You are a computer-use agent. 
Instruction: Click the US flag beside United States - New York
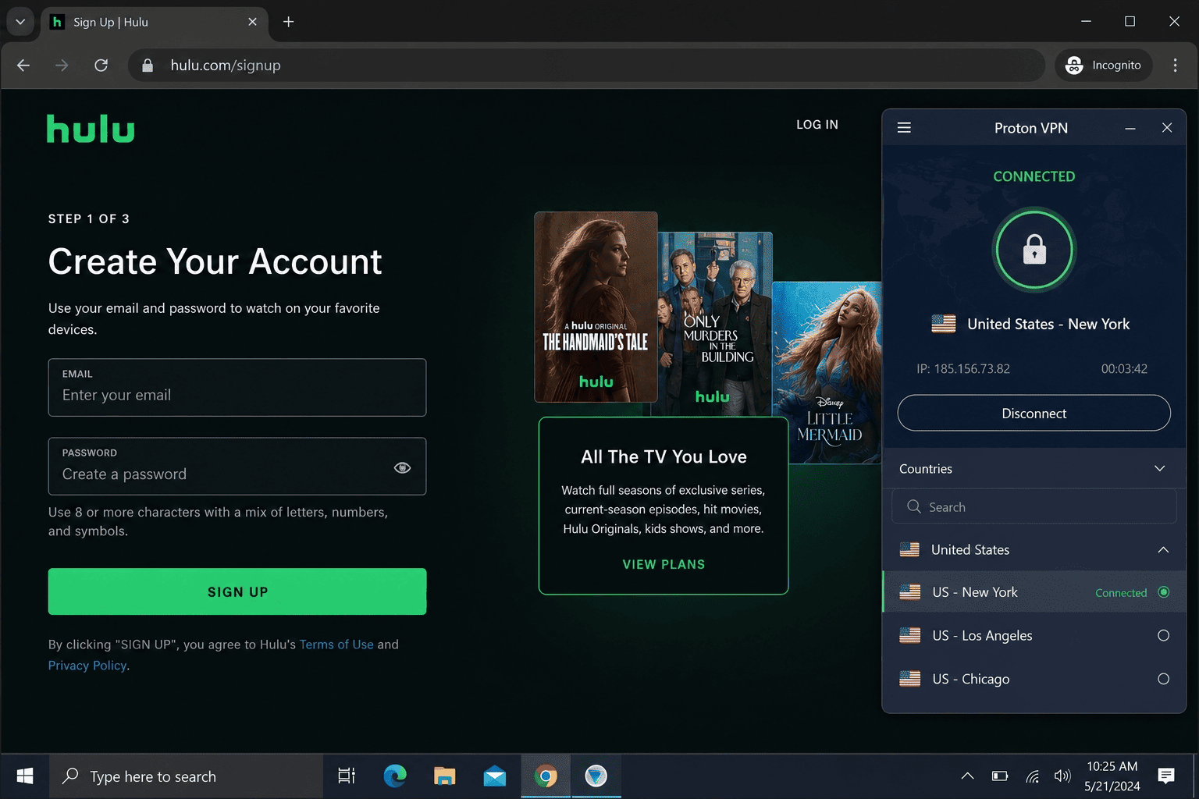tap(944, 324)
